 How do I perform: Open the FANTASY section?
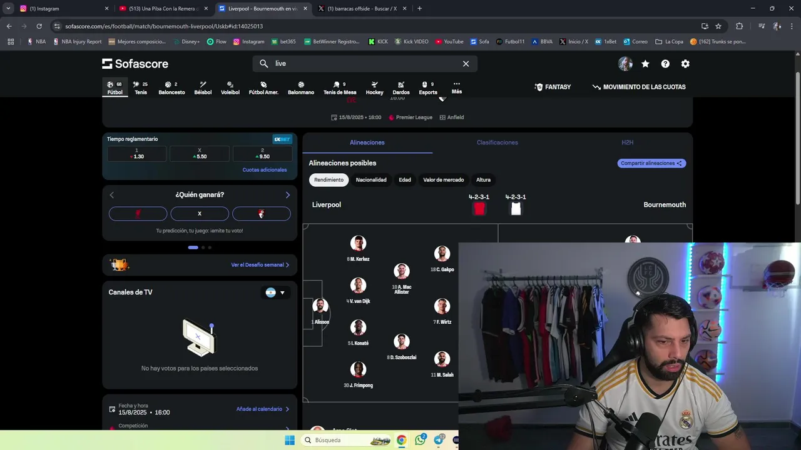[x=553, y=87]
